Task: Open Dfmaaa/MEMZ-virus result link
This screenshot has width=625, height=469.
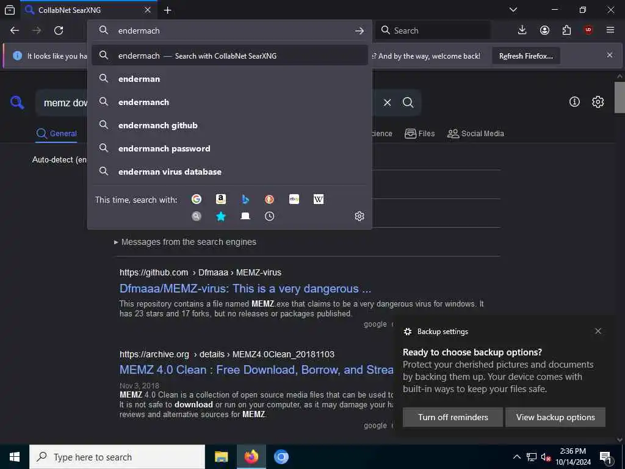Action: coord(245,289)
